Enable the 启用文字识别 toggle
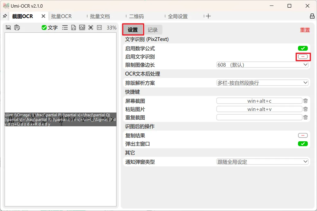Viewport: 317px width, 211px height. (303, 57)
